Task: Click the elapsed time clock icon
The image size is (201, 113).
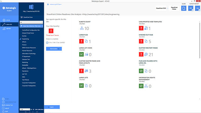Action: pyautogui.click(x=47, y=43)
